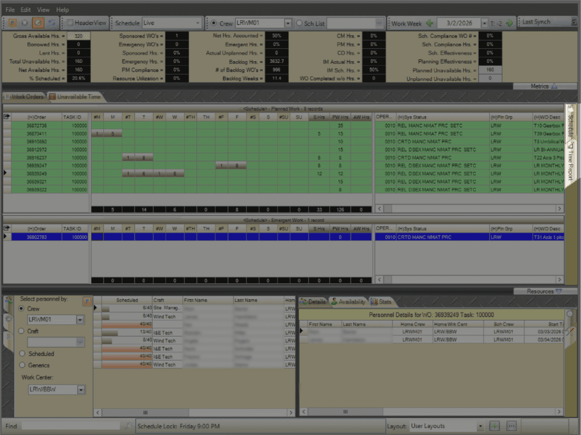The image size is (581, 435).
Task: Select the Sch List radio button
Action: click(x=300, y=23)
